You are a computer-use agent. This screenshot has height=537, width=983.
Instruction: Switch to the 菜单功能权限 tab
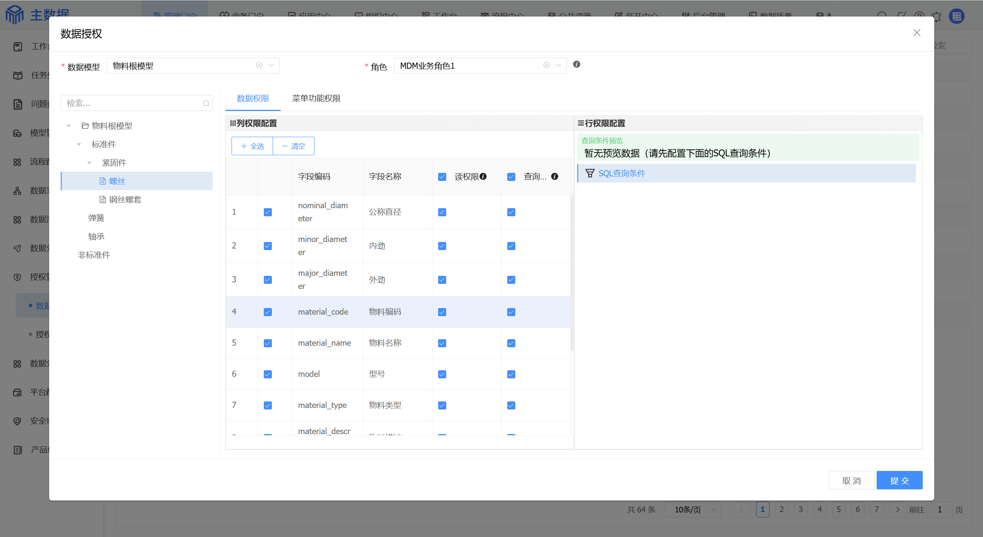[316, 98]
